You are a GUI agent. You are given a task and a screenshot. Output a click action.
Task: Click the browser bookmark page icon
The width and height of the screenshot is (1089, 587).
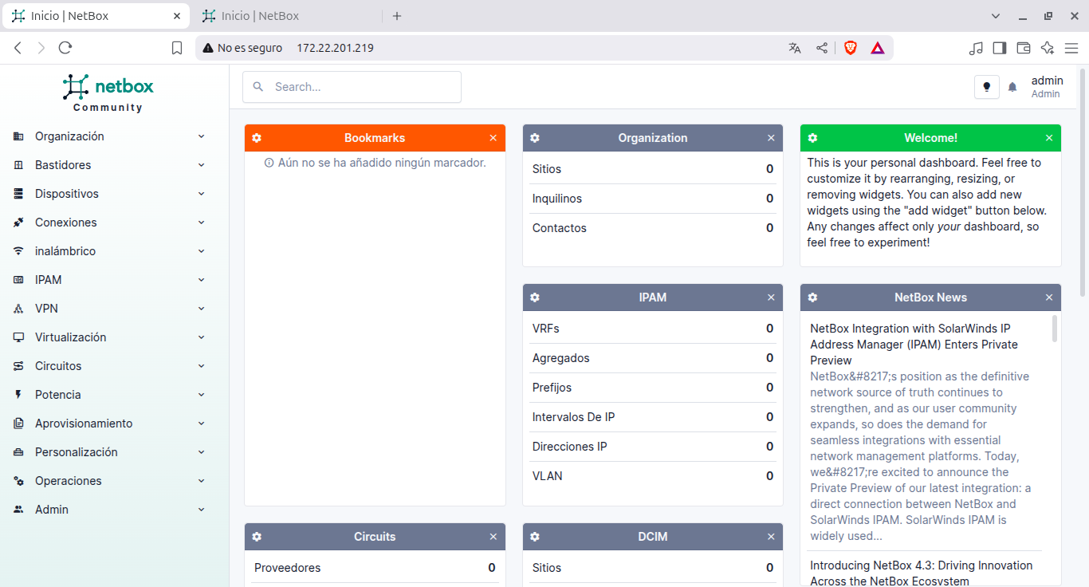click(x=177, y=48)
